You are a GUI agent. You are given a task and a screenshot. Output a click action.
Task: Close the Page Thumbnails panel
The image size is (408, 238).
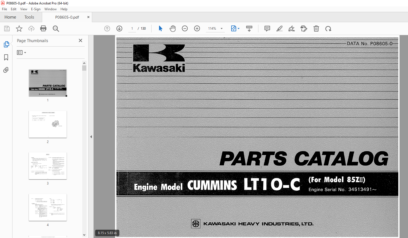[x=80, y=40]
